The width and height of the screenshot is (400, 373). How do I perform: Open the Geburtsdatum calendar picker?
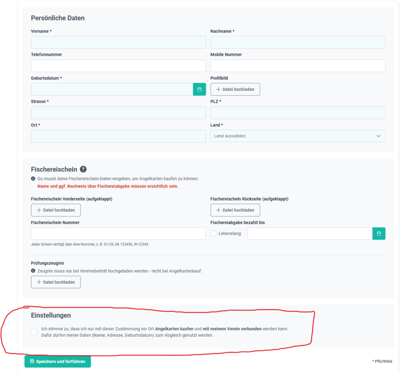pos(199,89)
